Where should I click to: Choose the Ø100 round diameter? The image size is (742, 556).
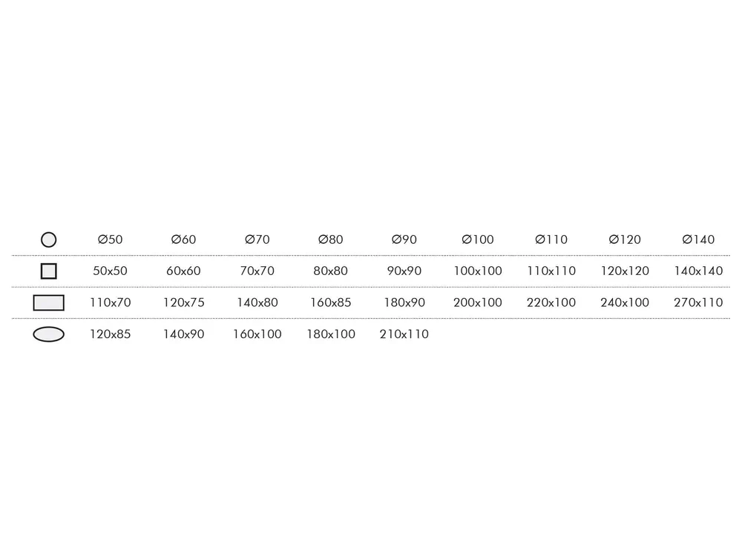[478, 239]
